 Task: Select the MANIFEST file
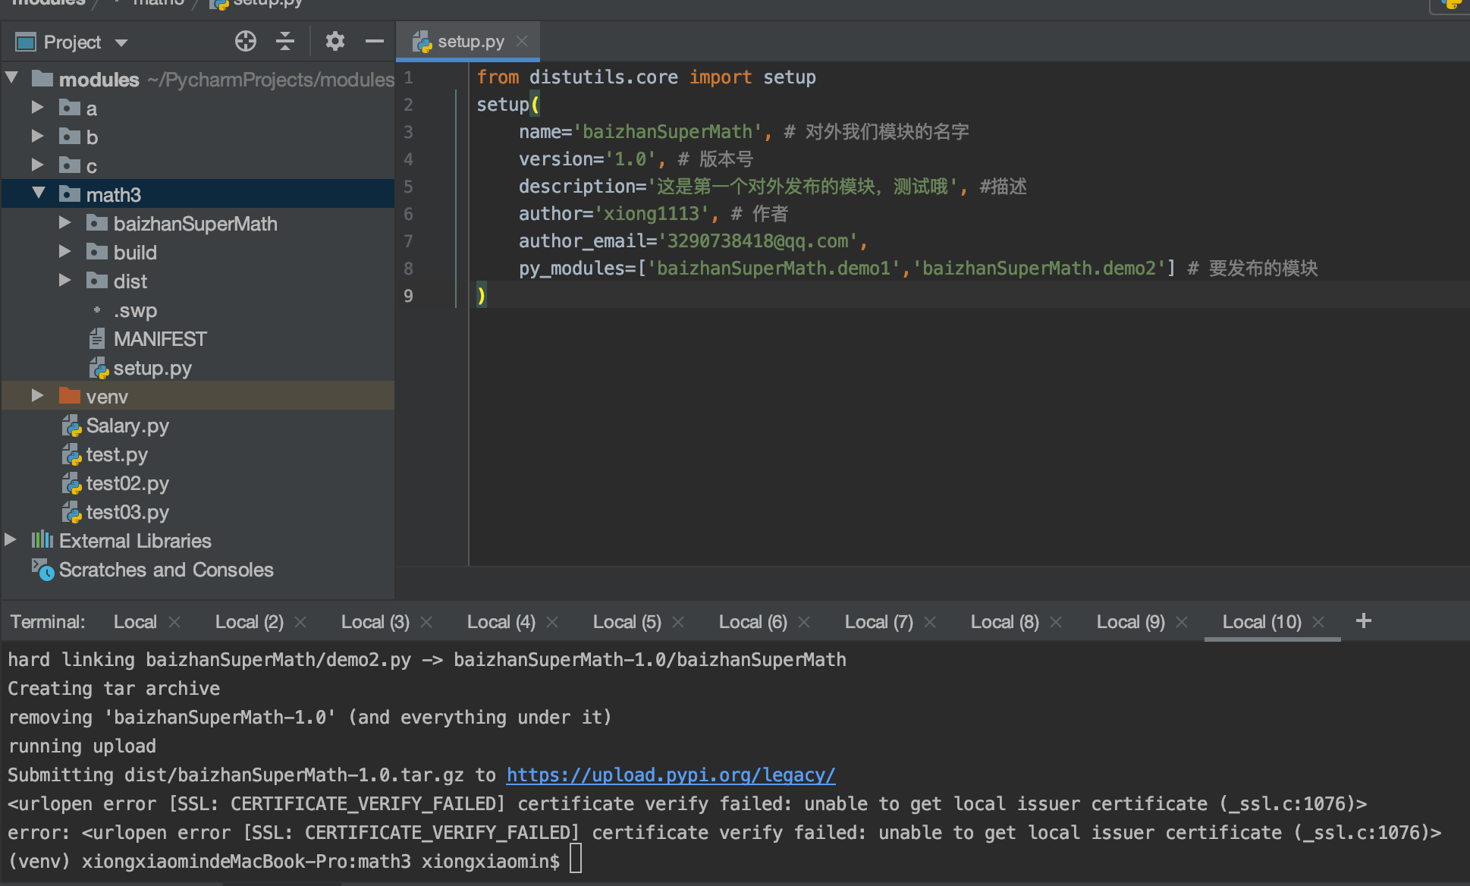pyautogui.click(x=160, y=339)
